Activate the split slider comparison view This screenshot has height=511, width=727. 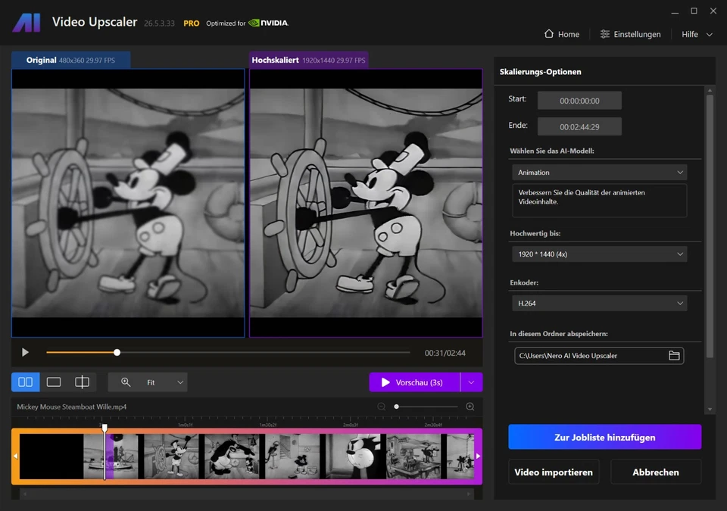pyautogui.click(x=82, y=382)
